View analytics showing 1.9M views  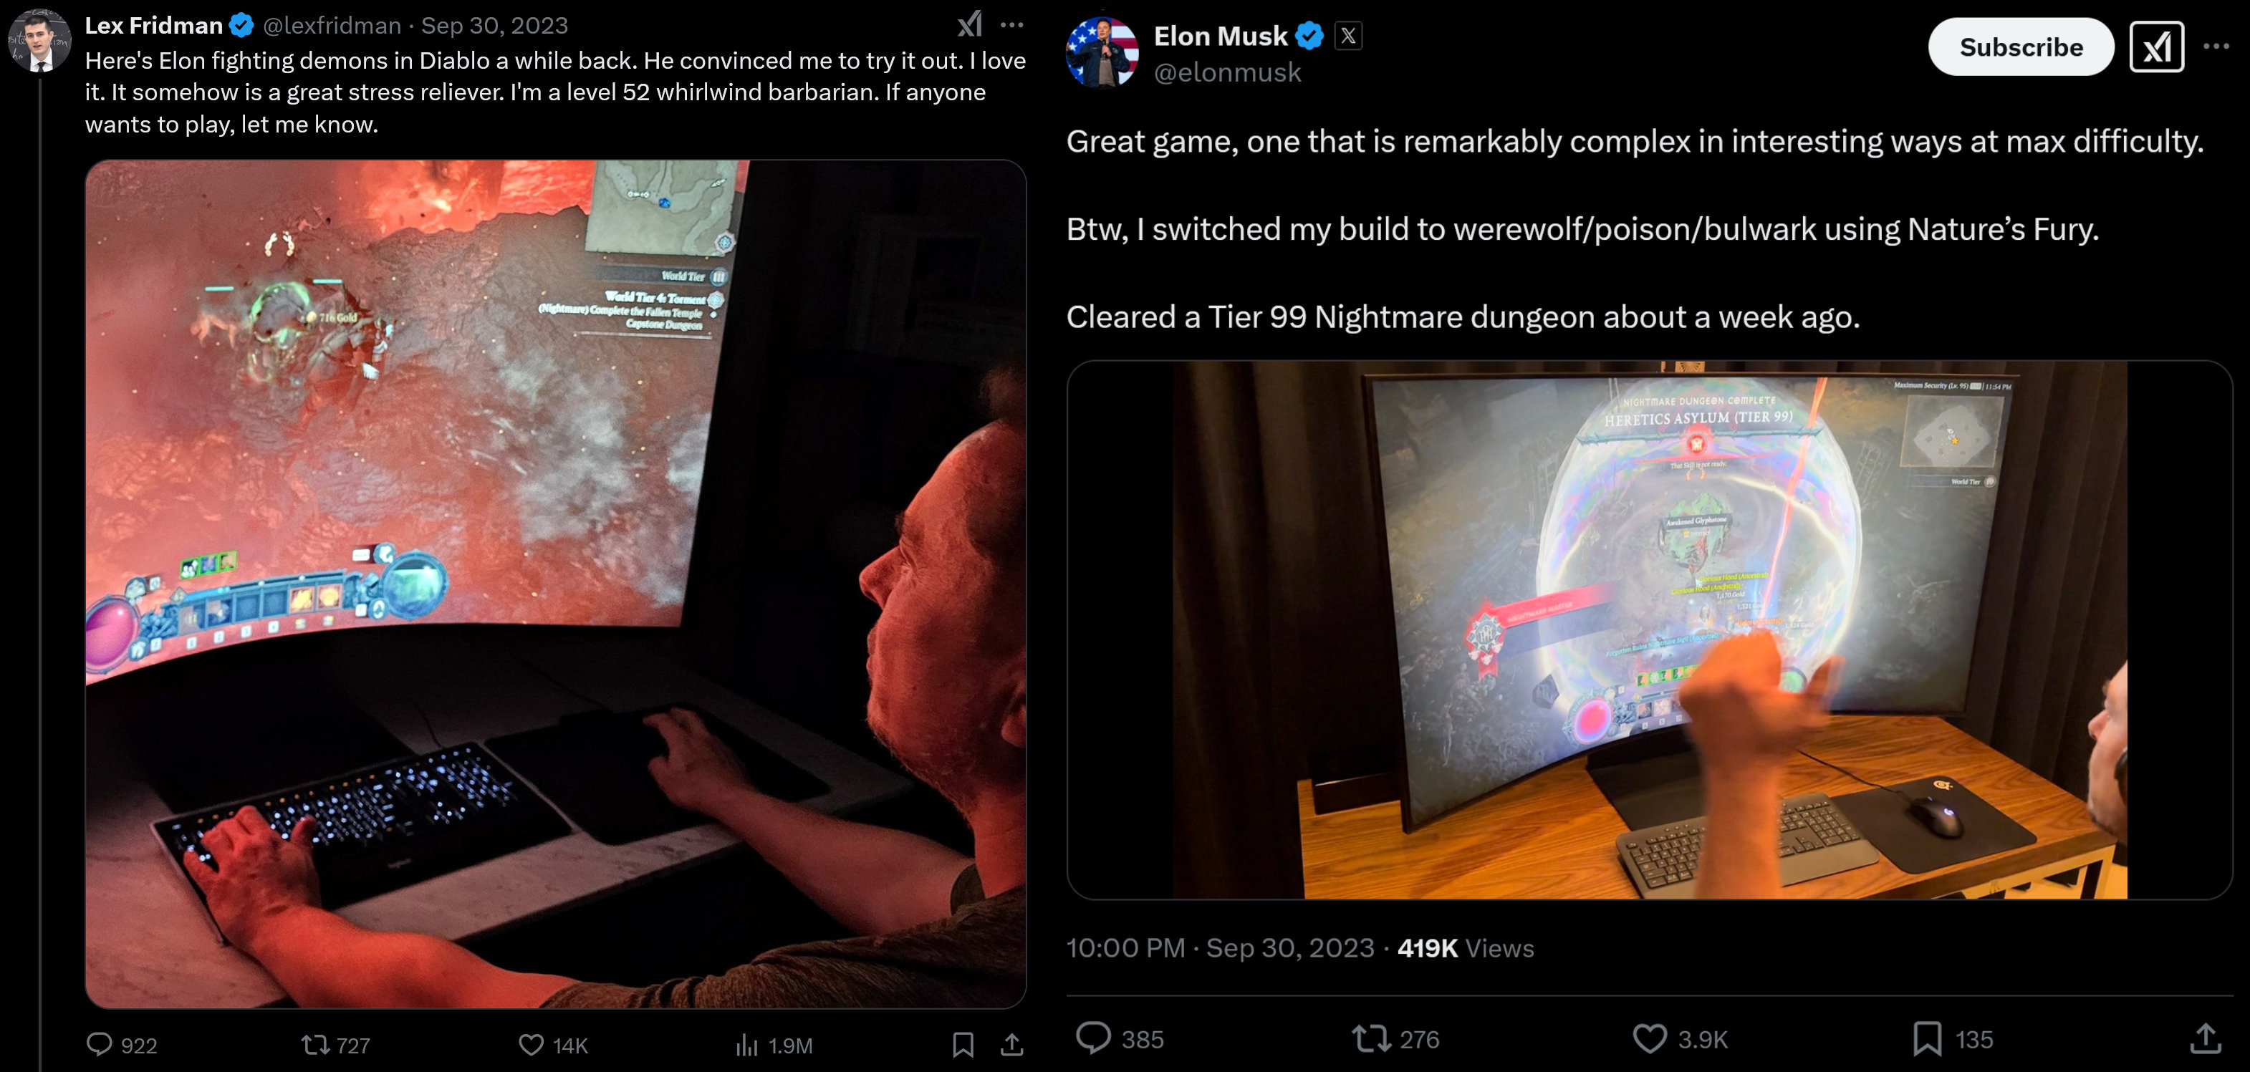click(x=774, y=1044)
